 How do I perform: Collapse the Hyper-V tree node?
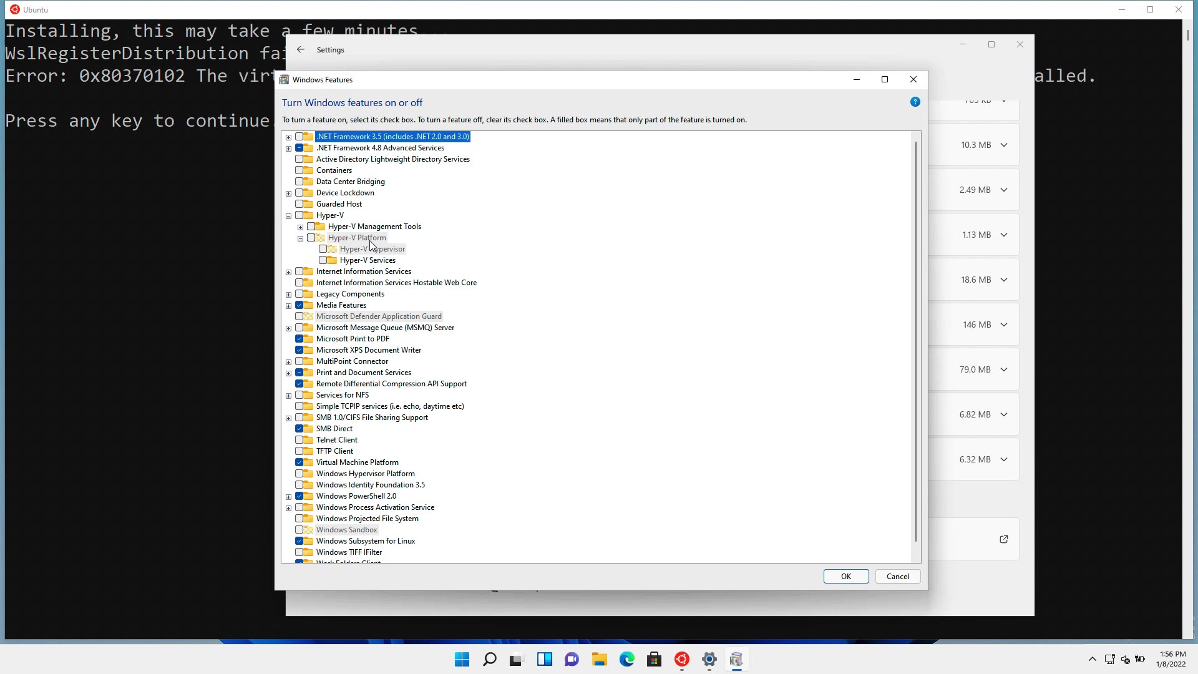pyautogui.click(x=288, y=216)
